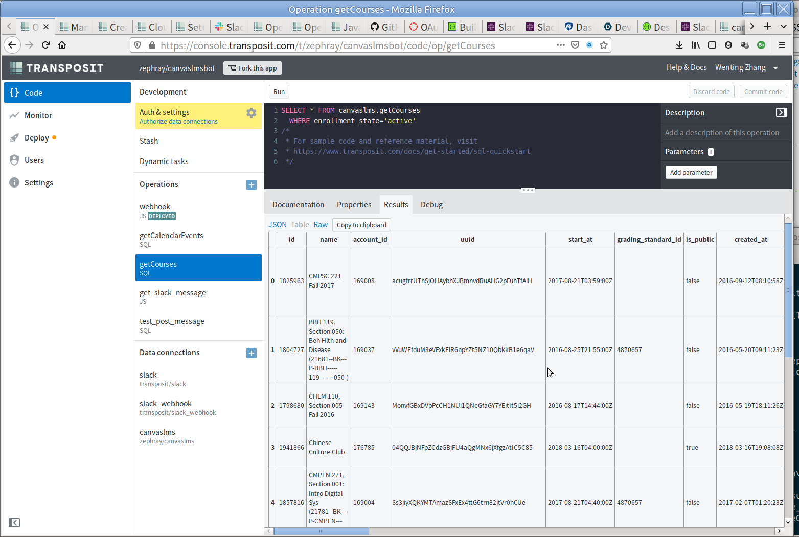Click the uuid column header

pos(467,239)
